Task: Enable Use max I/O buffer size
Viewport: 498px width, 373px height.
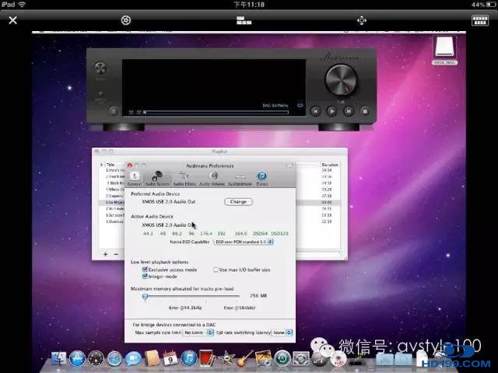Action: [216, 270]
